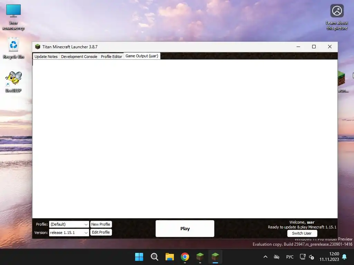354x265 pixels.
Task: Select the Game Output tab
Action: 142,56
